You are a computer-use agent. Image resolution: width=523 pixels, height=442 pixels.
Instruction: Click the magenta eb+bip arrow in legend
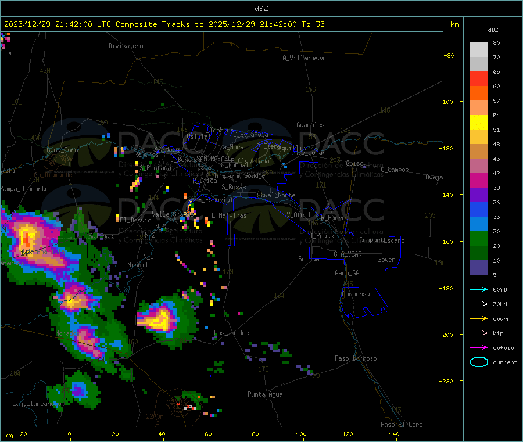[x=479, y=348]
